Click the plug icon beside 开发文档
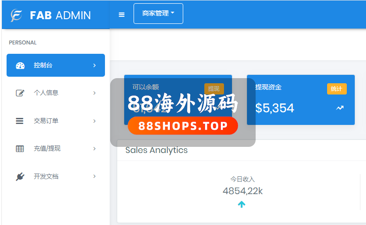The image size is (366, 225). coord(20,177)
